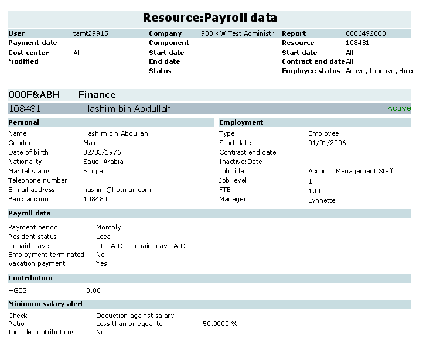Select "UPL-A-D - Unpaid leave-A-D" value
Viewport: 423px width, 353px height.
141,246
